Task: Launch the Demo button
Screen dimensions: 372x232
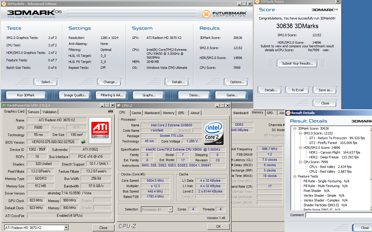Action: [x=195, y=95]
